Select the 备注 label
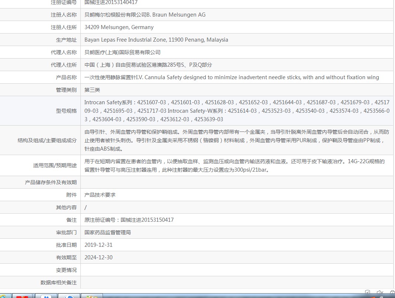This screenshot has width=395, height=298. coord(72,220)
